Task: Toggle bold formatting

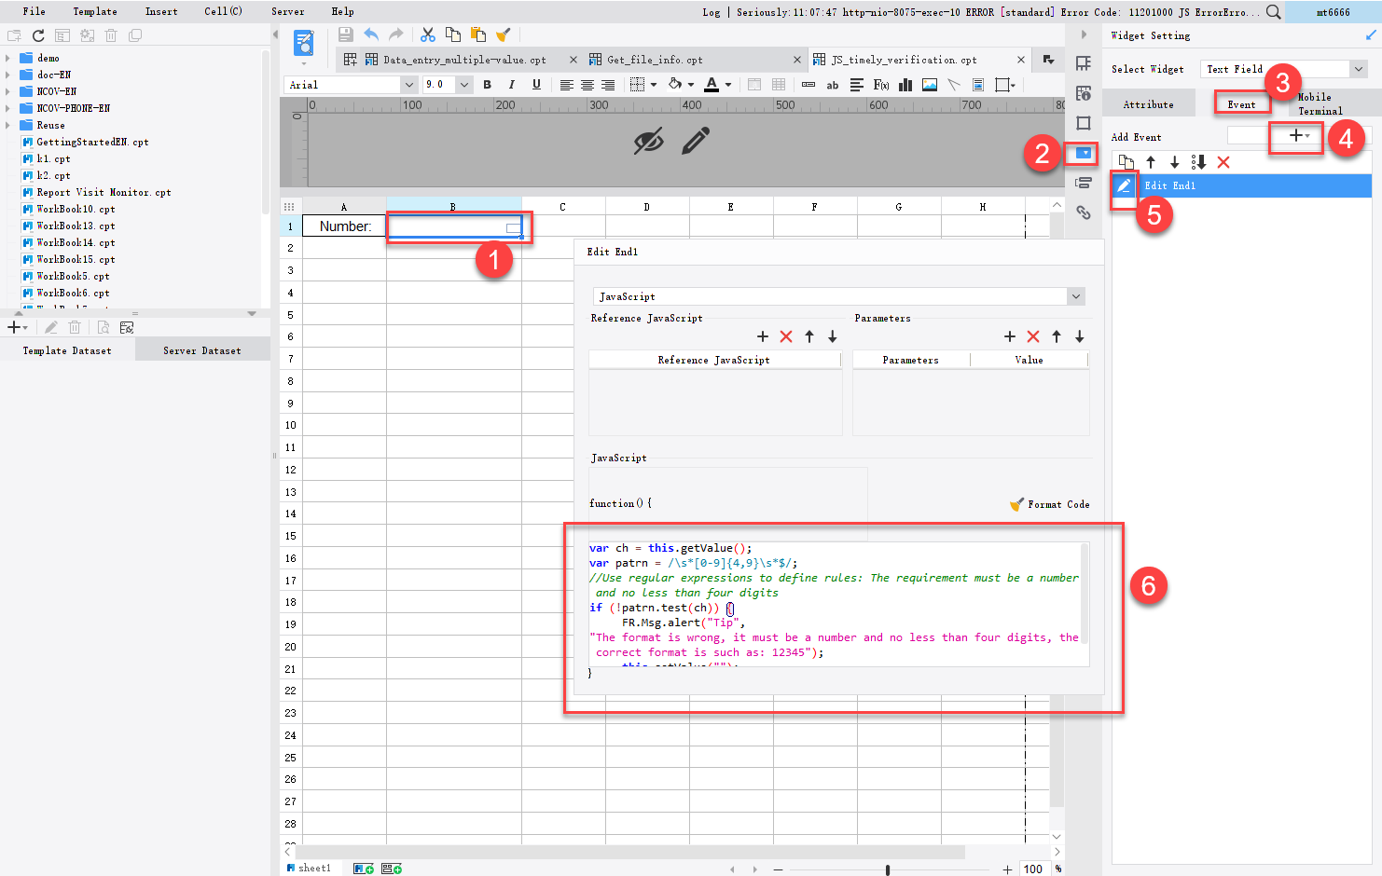Action: [x=487, y=85]
